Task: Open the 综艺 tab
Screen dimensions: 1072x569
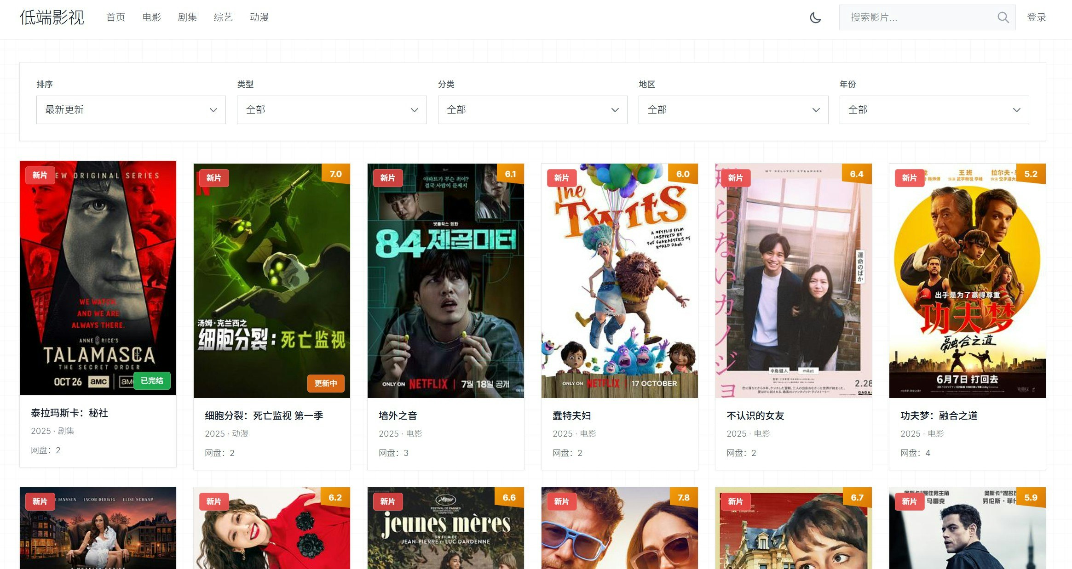Action: pyautogui.click(x=223, y=17)
